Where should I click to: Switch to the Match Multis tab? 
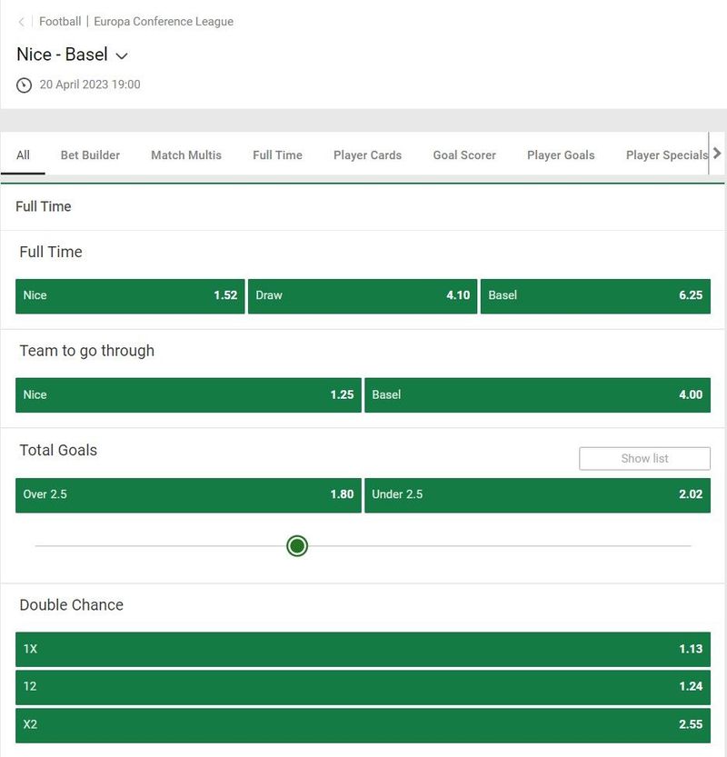(186, 155)
